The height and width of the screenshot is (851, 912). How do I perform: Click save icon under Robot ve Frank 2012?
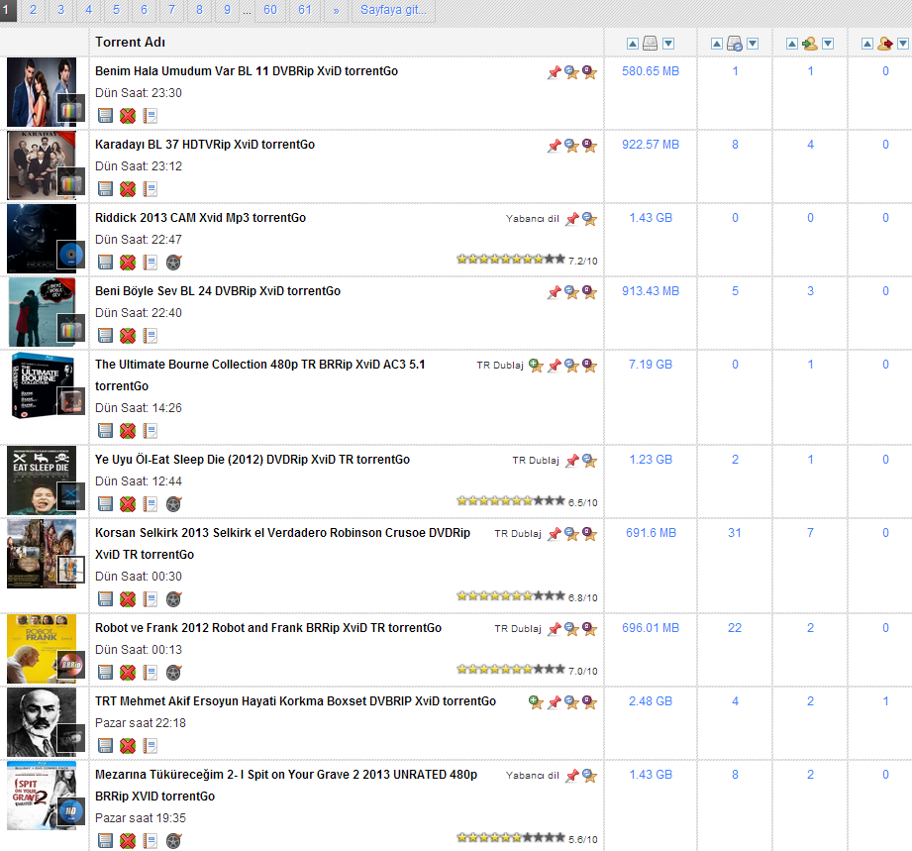[105, 672]
